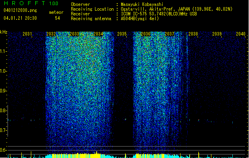Click the A504HB(yagi 4el) antenna value
The width and height of the screenshot is (249, 158).
click(140, 19)
